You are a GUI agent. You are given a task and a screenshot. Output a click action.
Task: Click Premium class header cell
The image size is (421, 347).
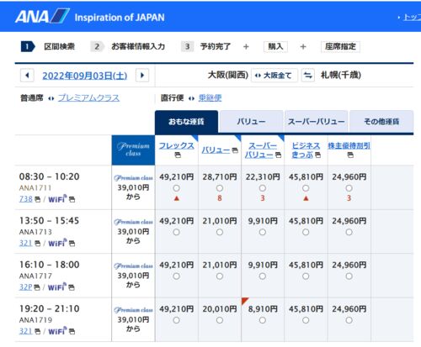(133, 150)
